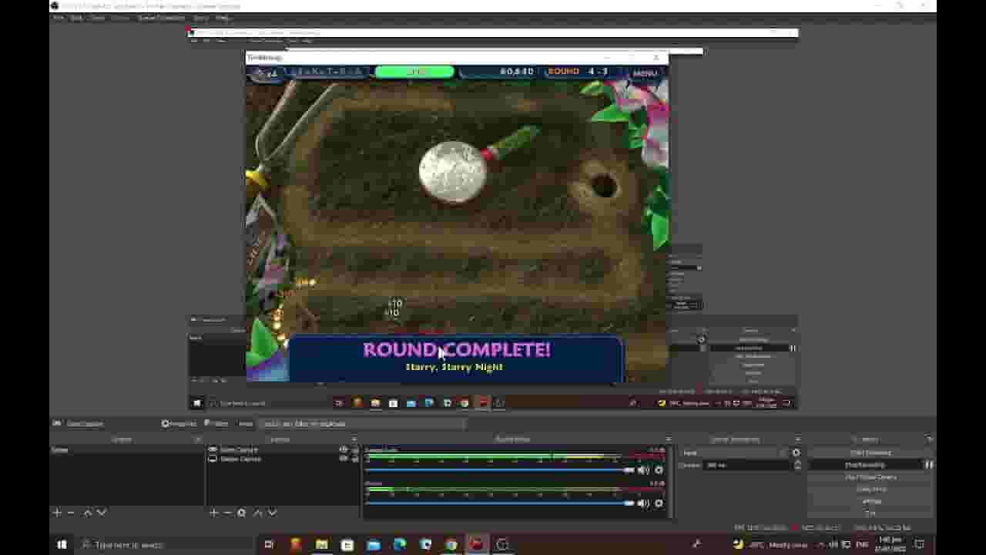The image size is (986, 555).
Task: Pop out the Controls dock icon
Action: pos(930,439)
